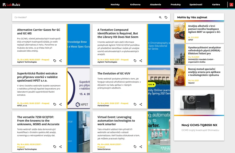This screenshot has width=235, height=153.
Task: Click tag icon on Alternative Carrier Gases card
Action: click(x=55, y=61)
